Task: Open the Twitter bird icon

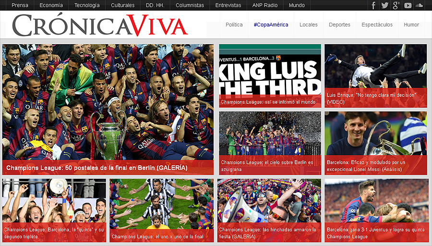Action: (x=384, y=5)
